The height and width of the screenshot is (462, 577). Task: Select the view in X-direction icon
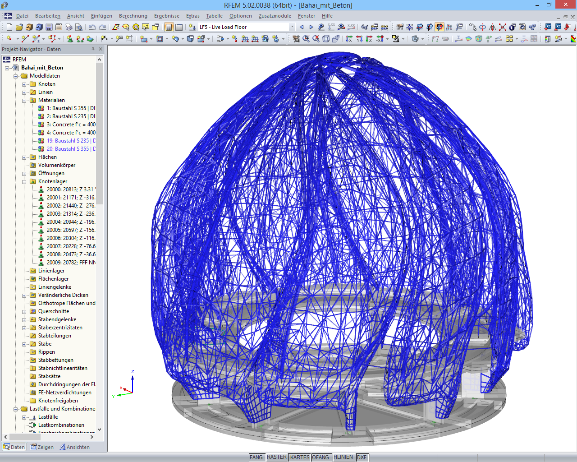(x=349, y=39)
